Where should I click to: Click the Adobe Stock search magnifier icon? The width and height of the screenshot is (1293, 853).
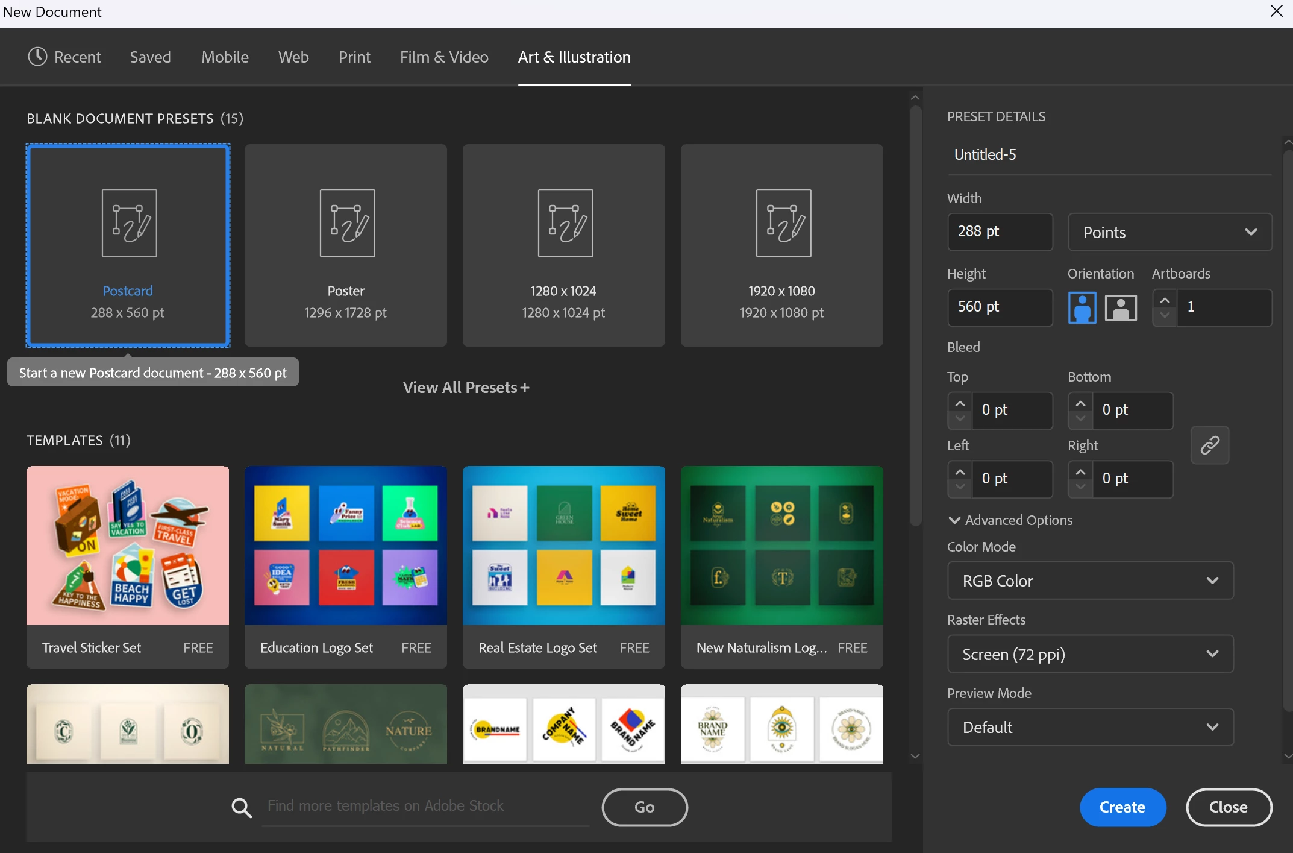pyautogui.click(x=242, y=807)
